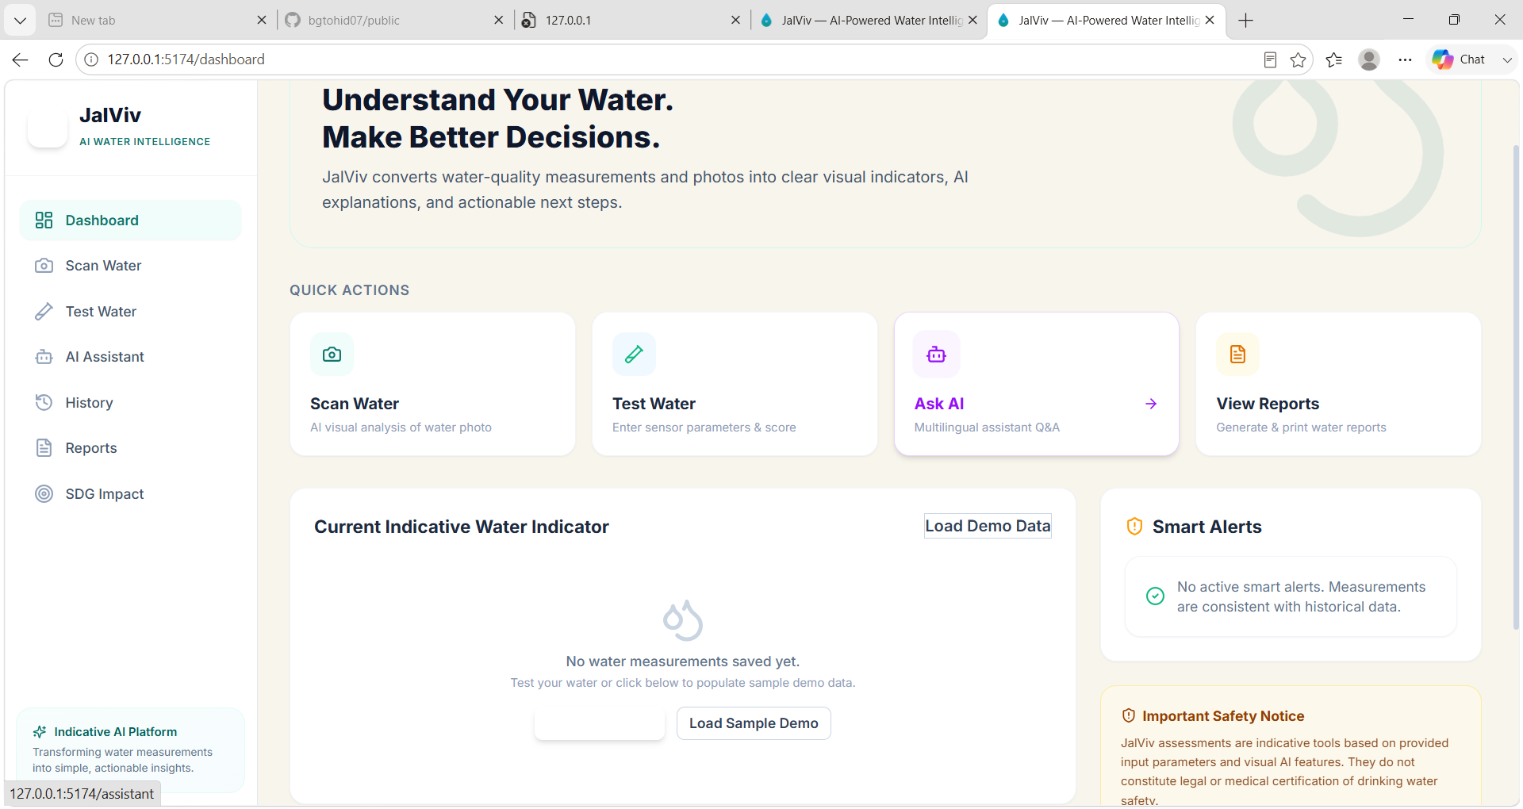The height and width of the screenshot is (809, 1523).
Task: Expand the Chat sidebar dropdown arrow
Action: point(1507,59)
